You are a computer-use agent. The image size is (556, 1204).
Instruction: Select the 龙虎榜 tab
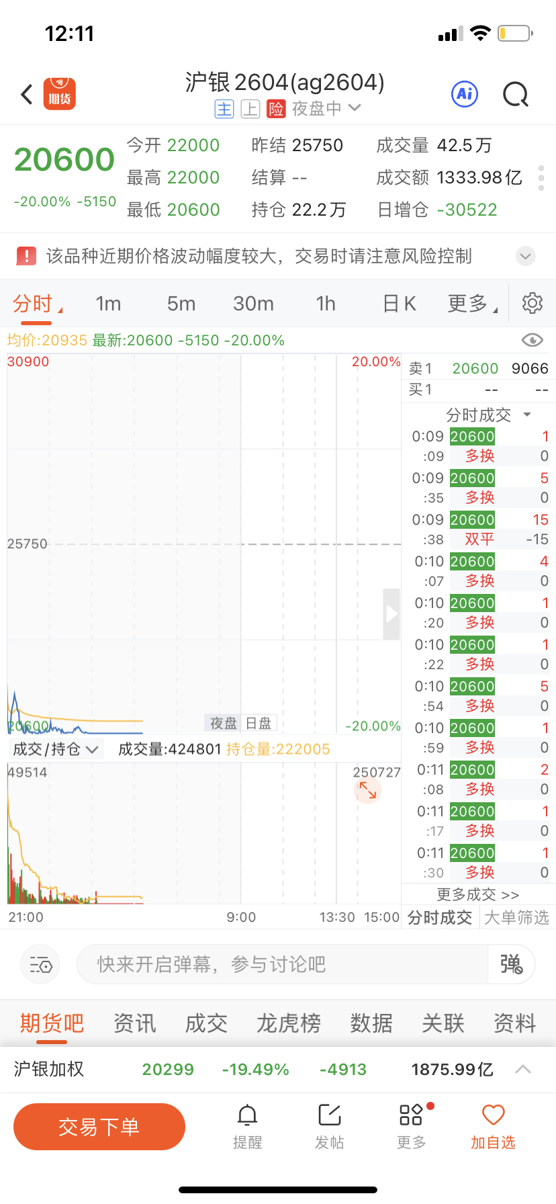pos(289,1023)
